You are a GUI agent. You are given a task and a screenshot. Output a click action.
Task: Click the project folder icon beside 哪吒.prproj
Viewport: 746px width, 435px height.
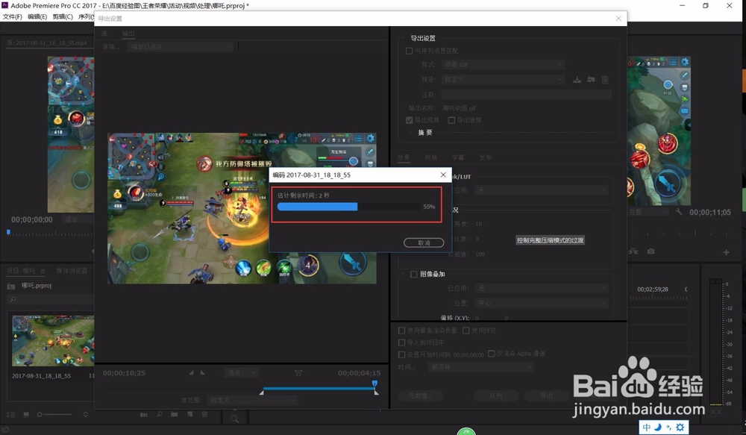(x=11, y=286)
